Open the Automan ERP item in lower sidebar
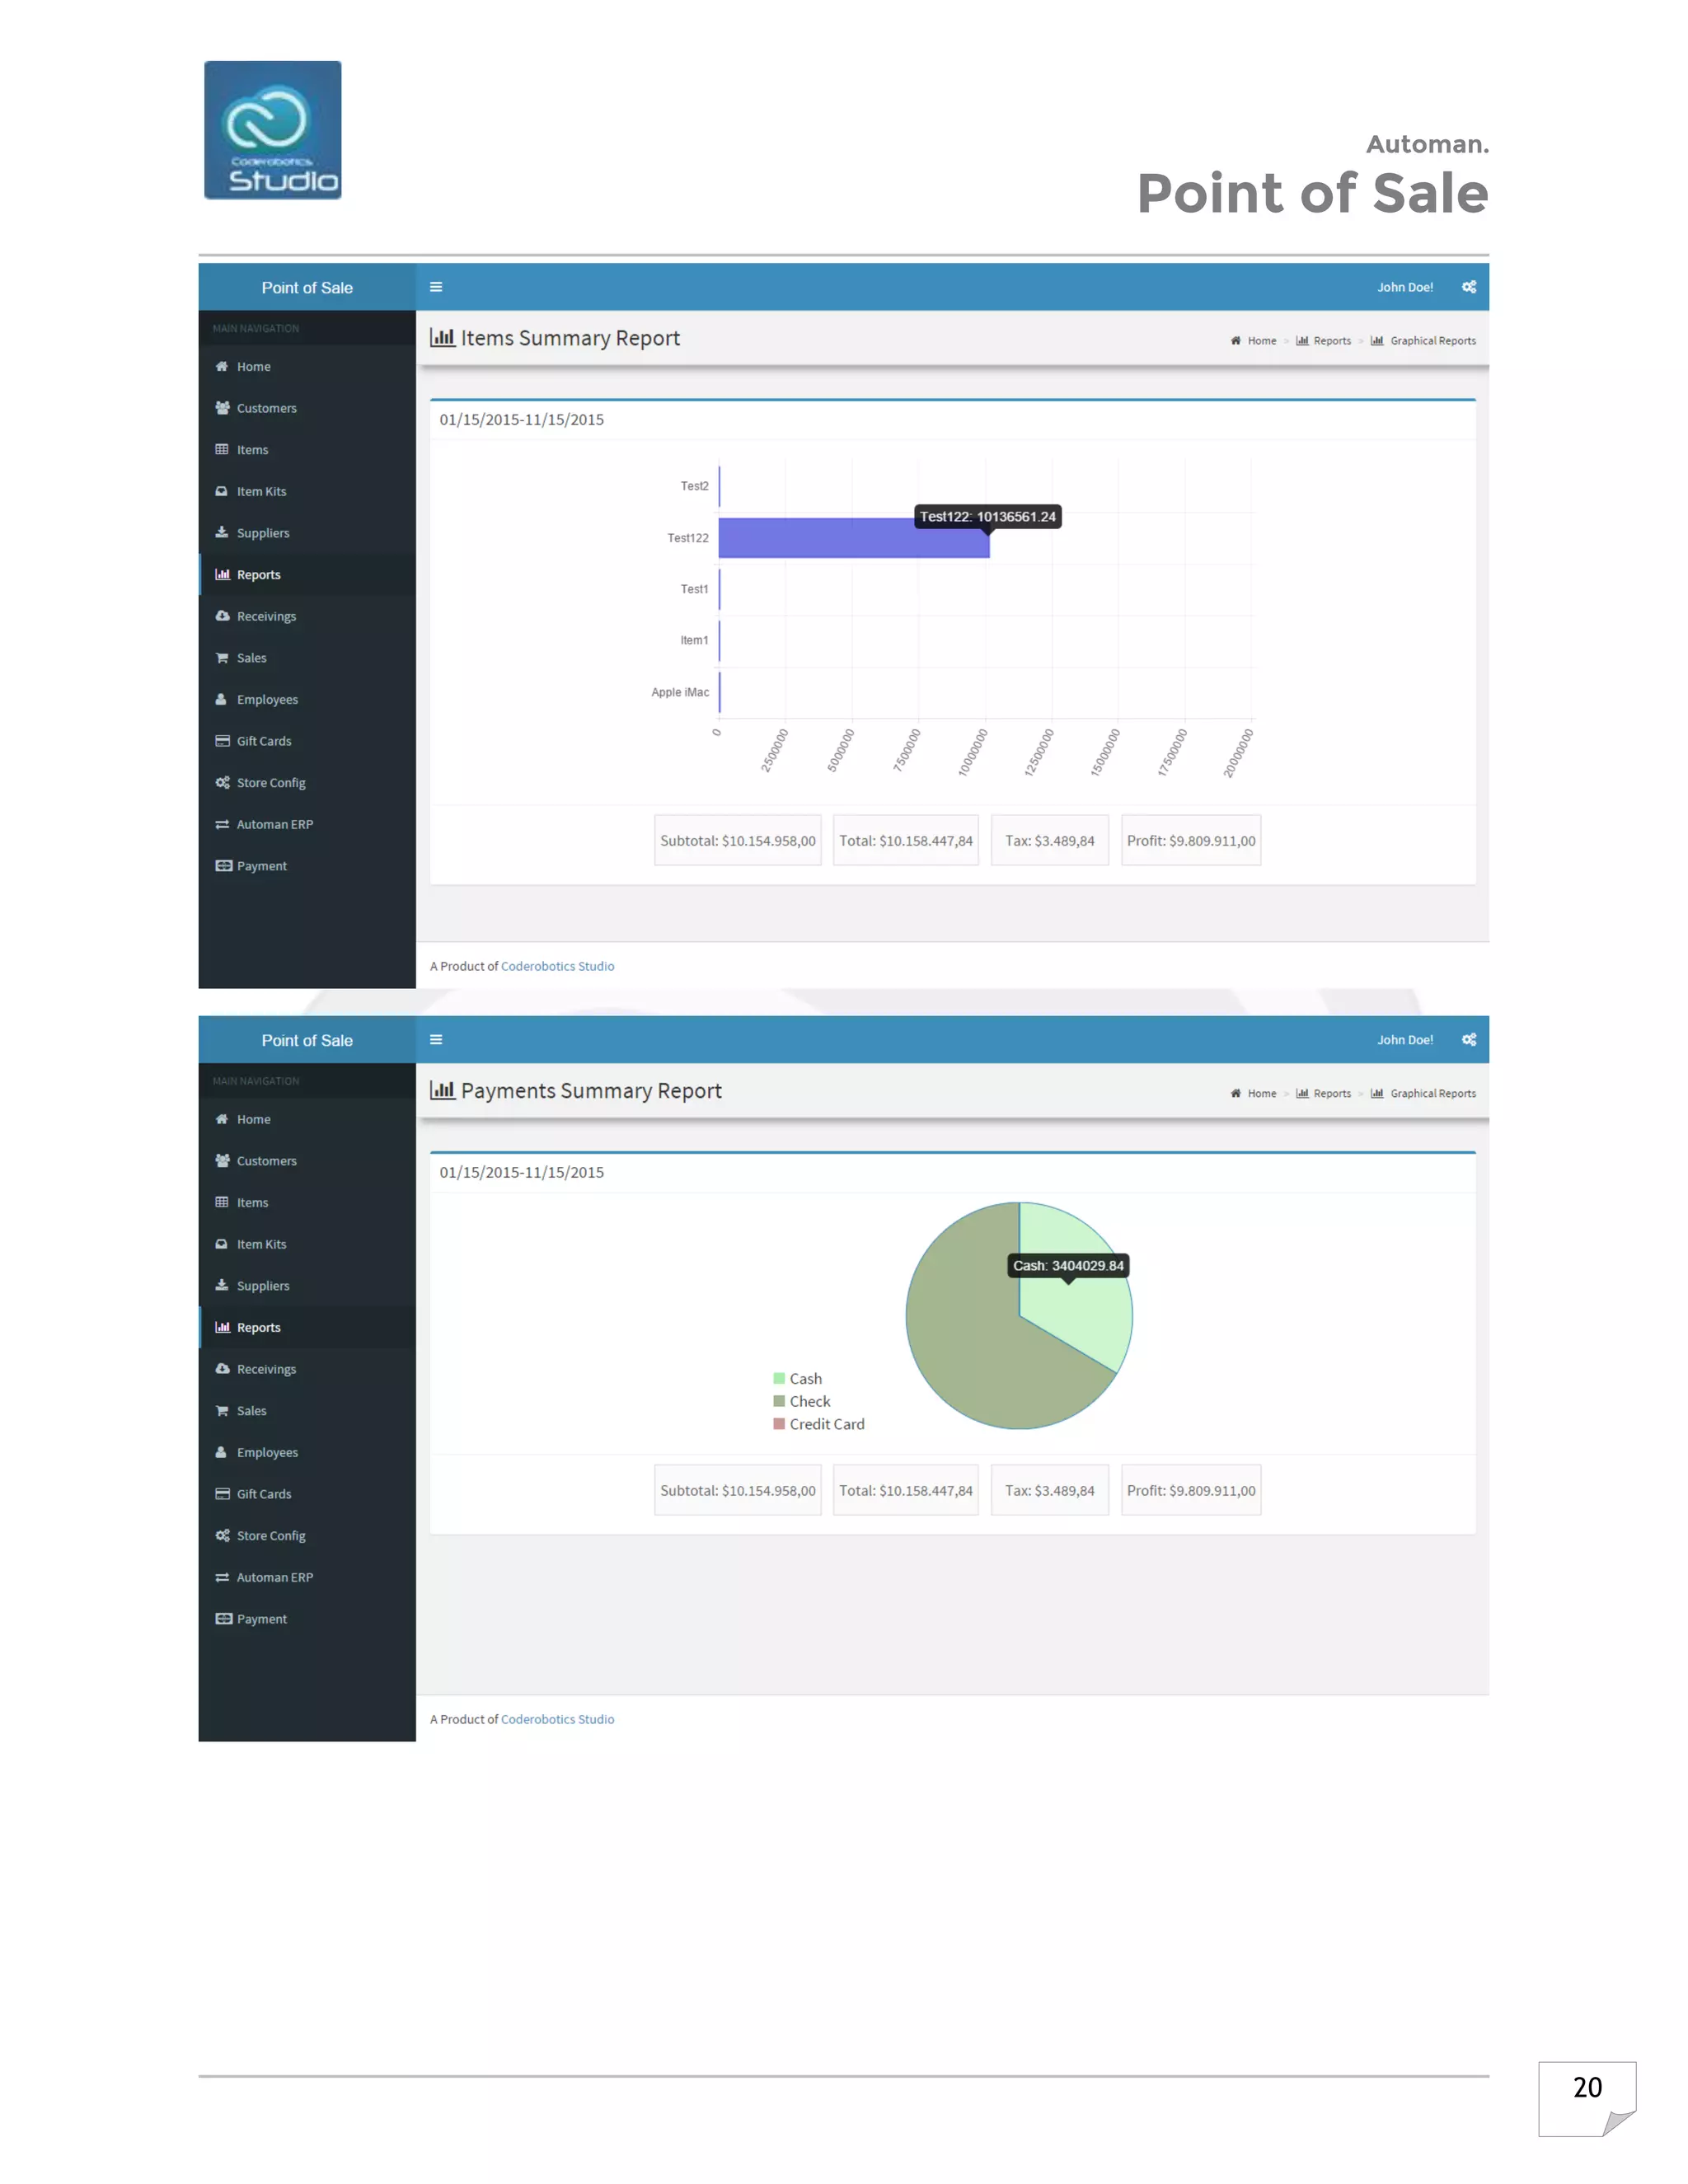 [x=274, y=1578]
